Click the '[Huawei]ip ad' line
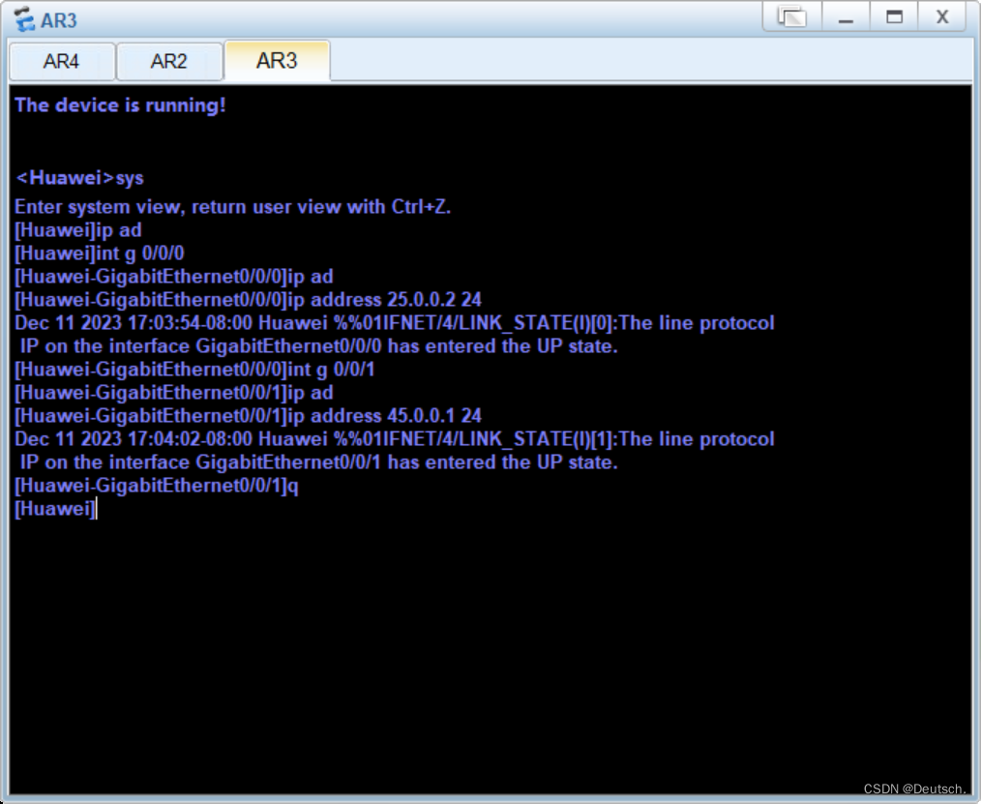Viewport: 981px width, 804px height. (x=78, y=230)
